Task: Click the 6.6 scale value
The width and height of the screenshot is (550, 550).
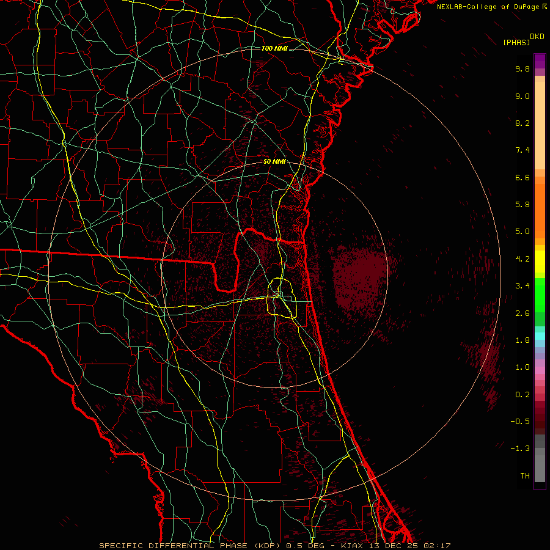Action: coord(522,177)
